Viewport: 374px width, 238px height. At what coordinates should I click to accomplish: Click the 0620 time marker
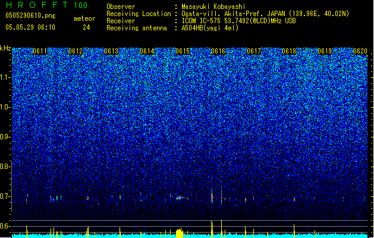[360, 51]
